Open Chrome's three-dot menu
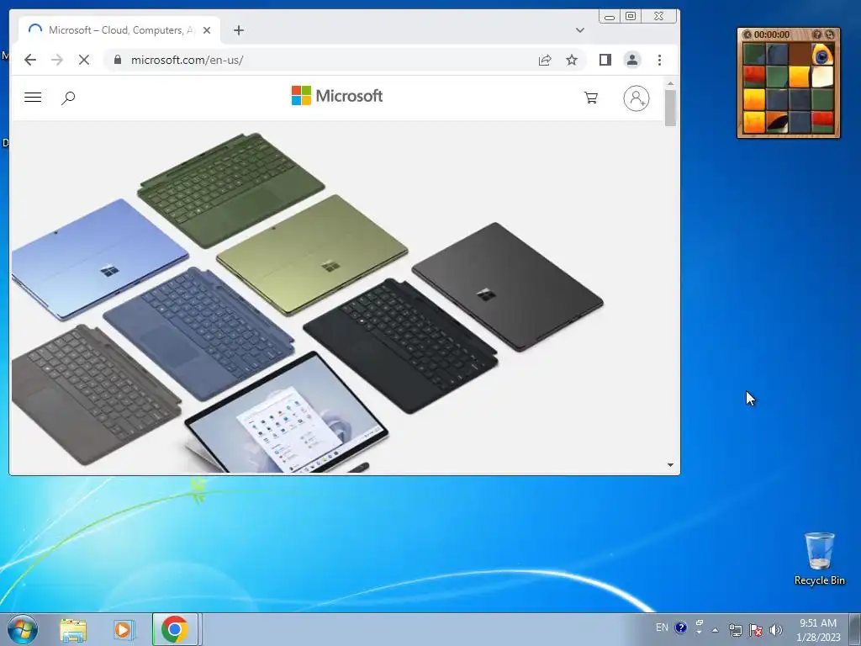Viewport: 861px width, 646px height. tap(659, 60)
